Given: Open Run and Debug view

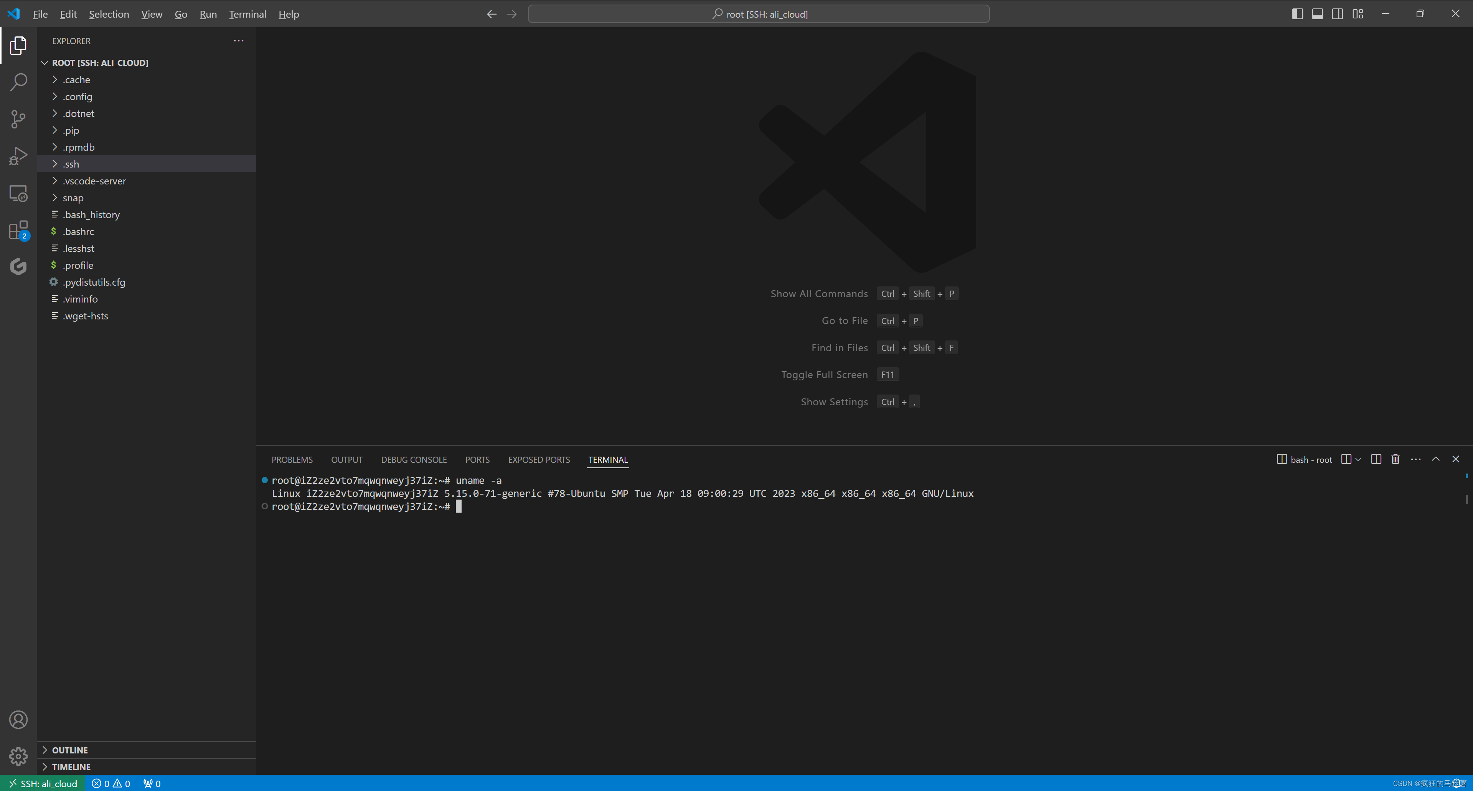Looking at the screenshot, I should 18,155.
